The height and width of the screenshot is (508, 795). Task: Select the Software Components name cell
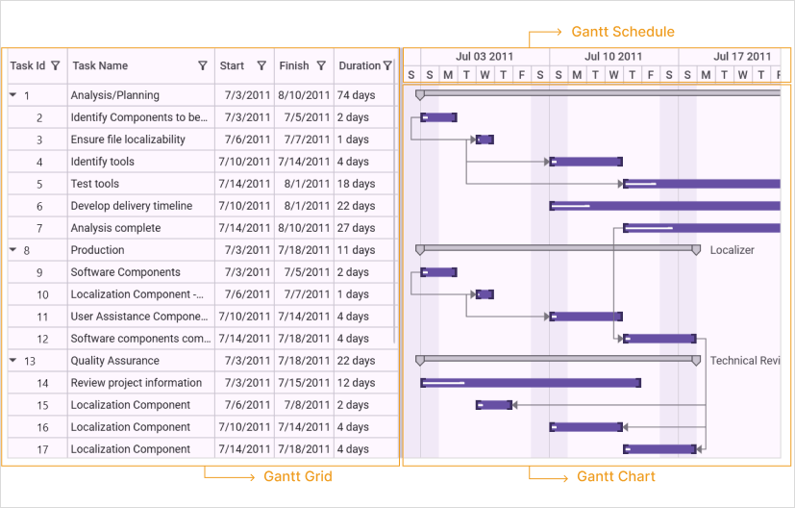(141, 272)
